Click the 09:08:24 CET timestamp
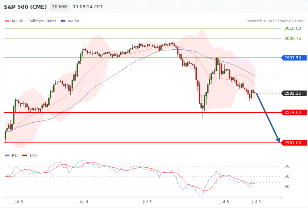This screenshot has height=209, width=308. click(x=88, y=7)
